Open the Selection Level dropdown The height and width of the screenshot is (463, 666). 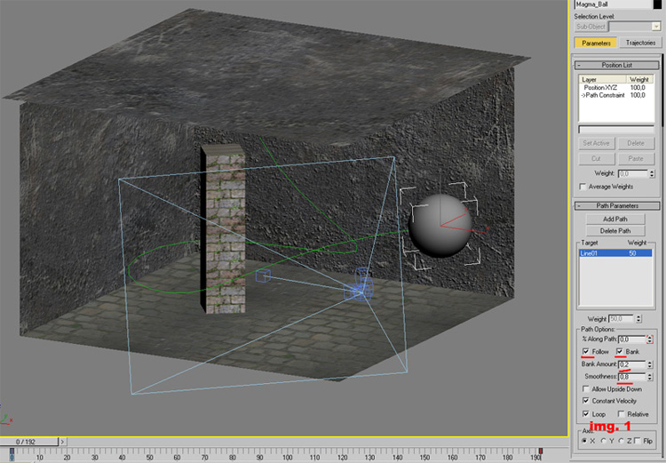[656, 27]
